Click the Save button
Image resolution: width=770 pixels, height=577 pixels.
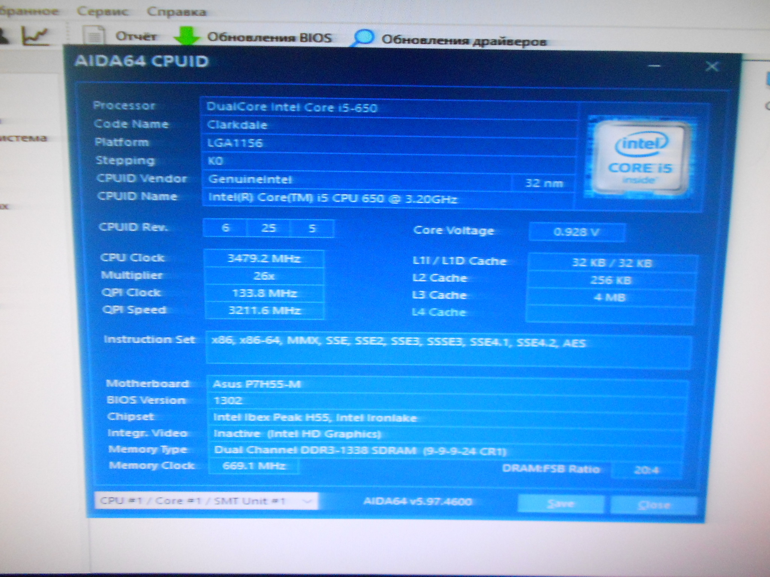tap(561, 504)
